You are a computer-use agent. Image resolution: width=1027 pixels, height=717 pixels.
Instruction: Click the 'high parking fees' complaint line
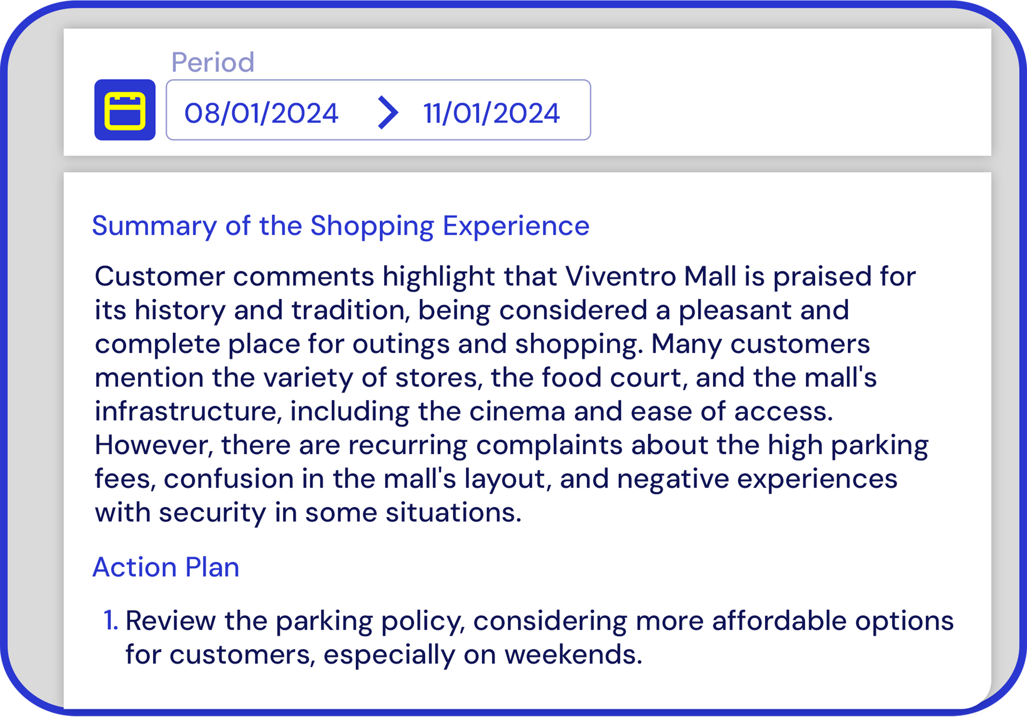[x=511, y=445]
